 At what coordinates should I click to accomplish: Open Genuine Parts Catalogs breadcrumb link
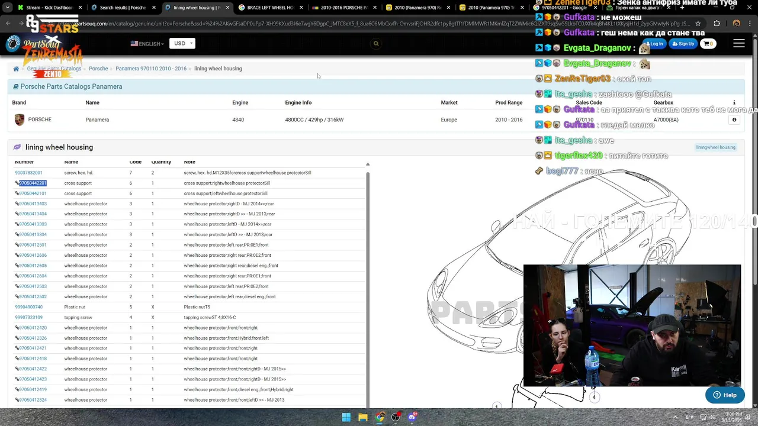point(54,69)
